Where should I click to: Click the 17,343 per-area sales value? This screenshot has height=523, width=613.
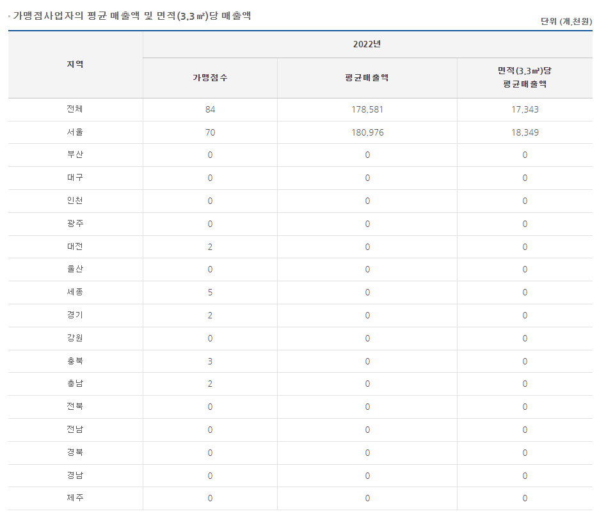click(525, 109)
